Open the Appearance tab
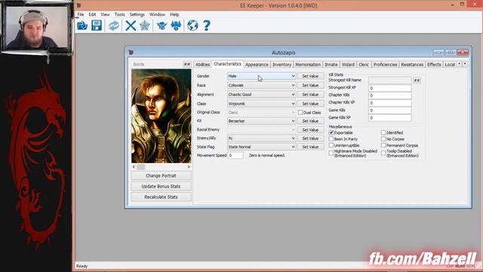The height and width of the screenshot is (272, 483). point(257,64)
